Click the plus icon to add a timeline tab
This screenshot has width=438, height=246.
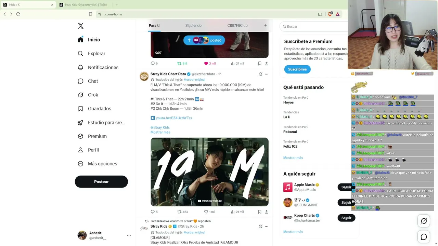(265, 25)
